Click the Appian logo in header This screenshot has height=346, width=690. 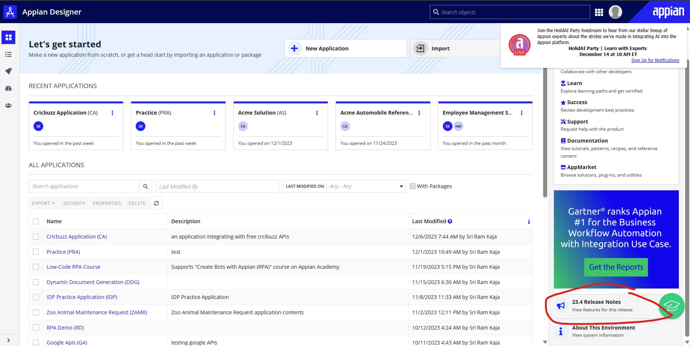pos(668,12)
